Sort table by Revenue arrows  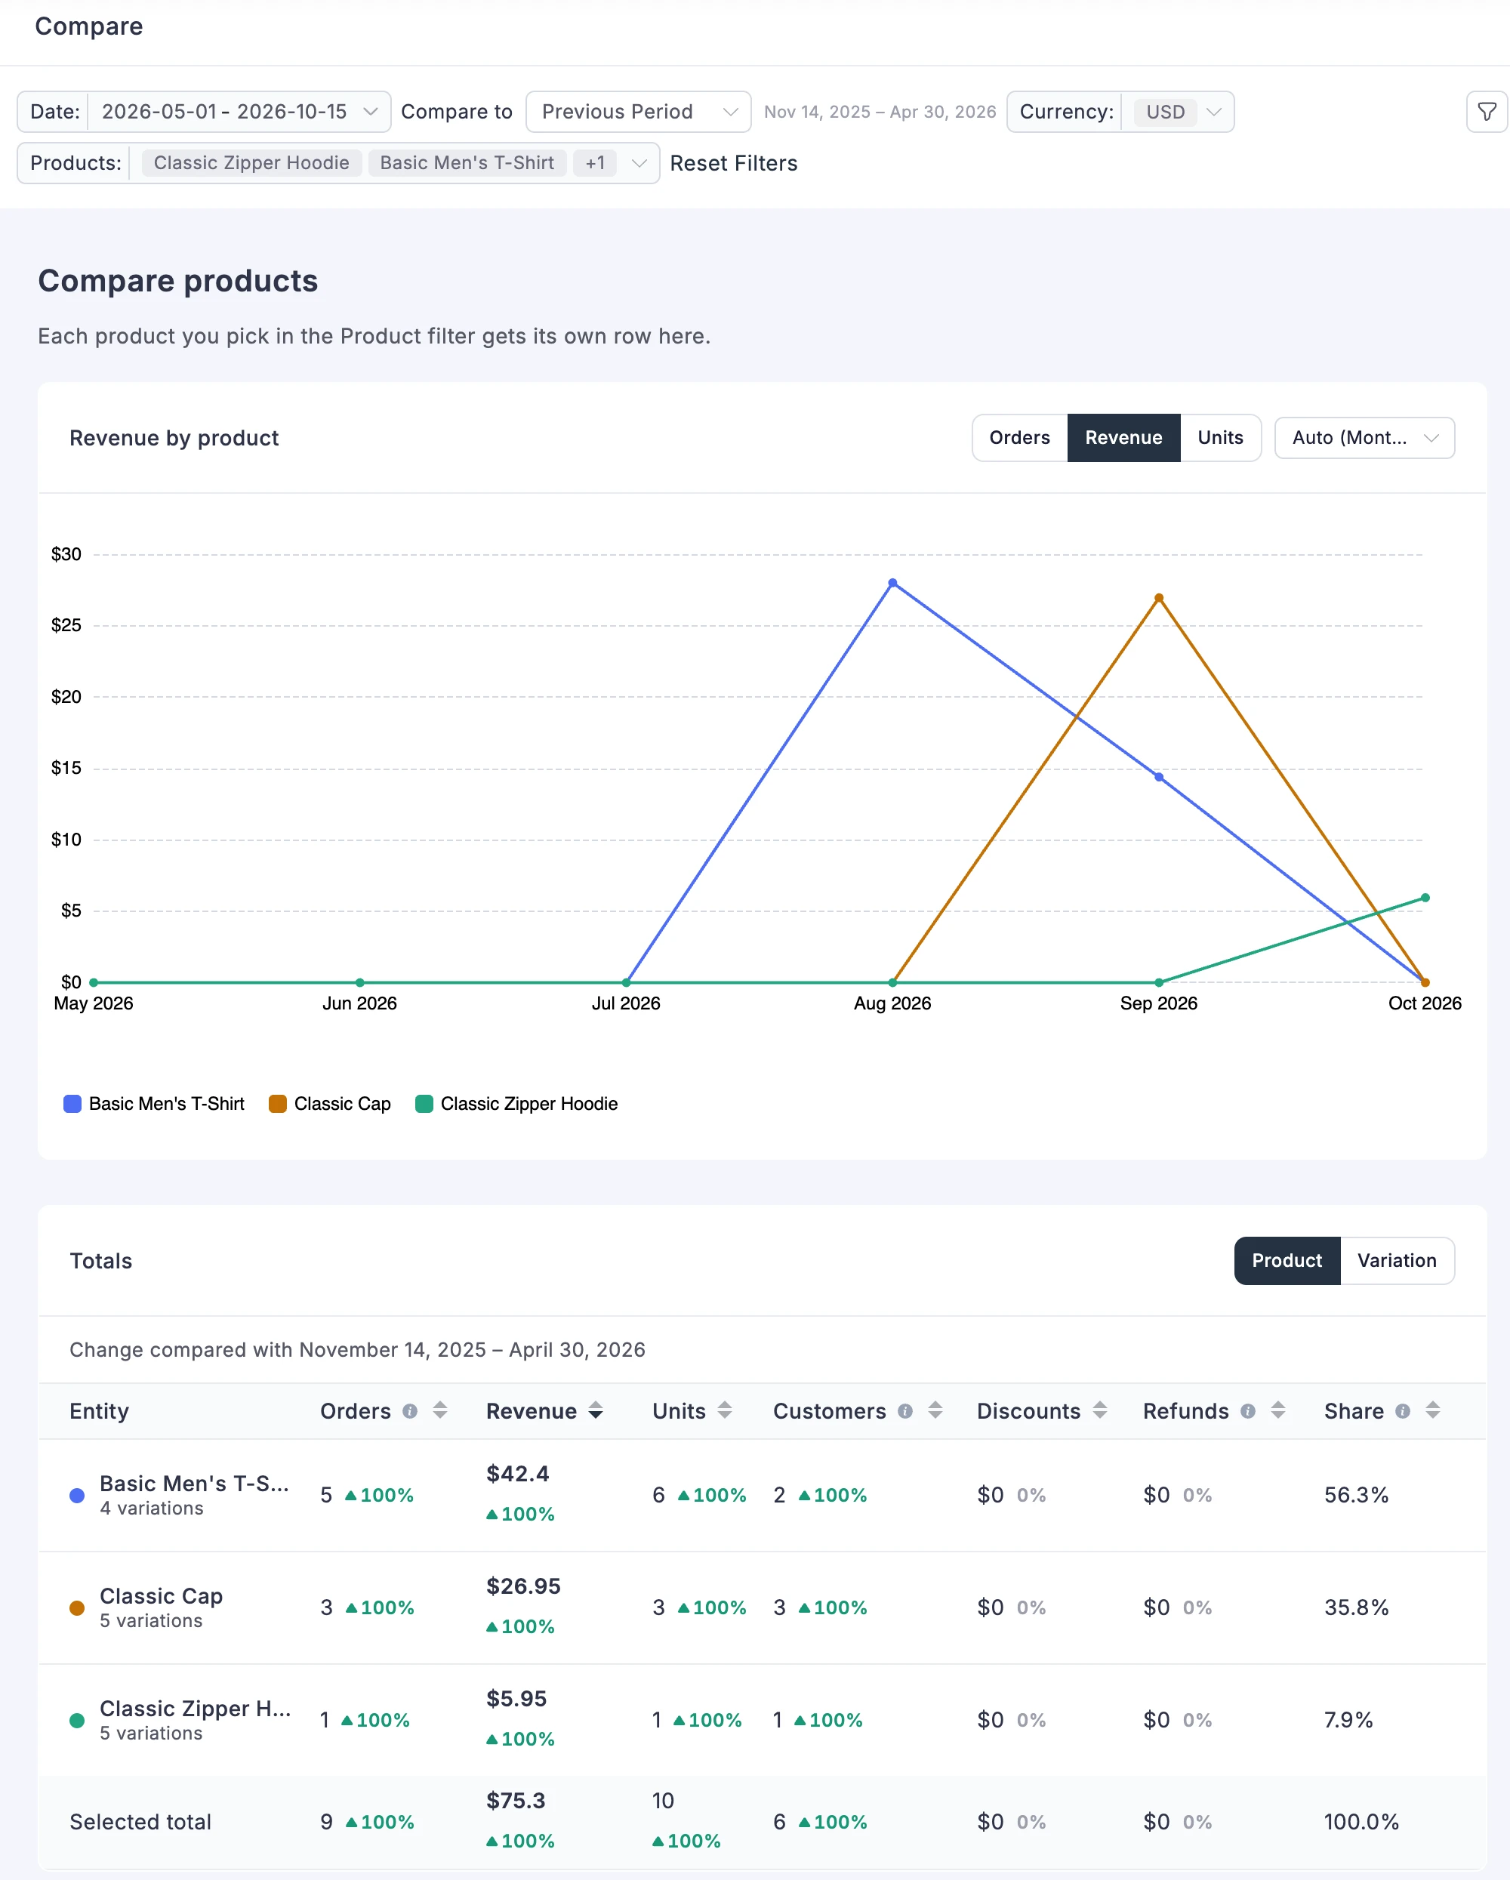pyautogui.click(x=596, y=1410)
